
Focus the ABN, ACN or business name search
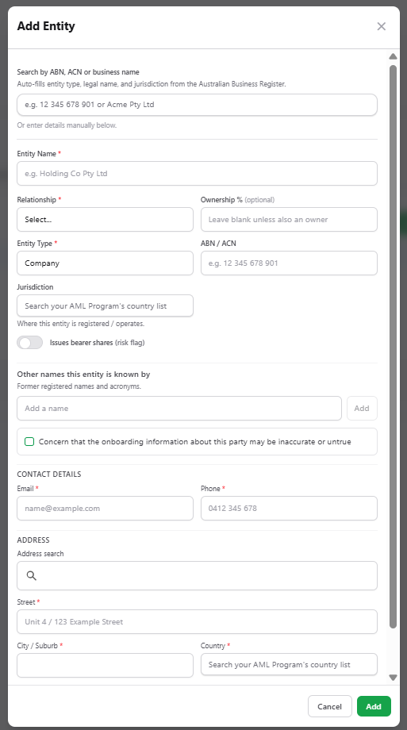click(x=197, y=105)
